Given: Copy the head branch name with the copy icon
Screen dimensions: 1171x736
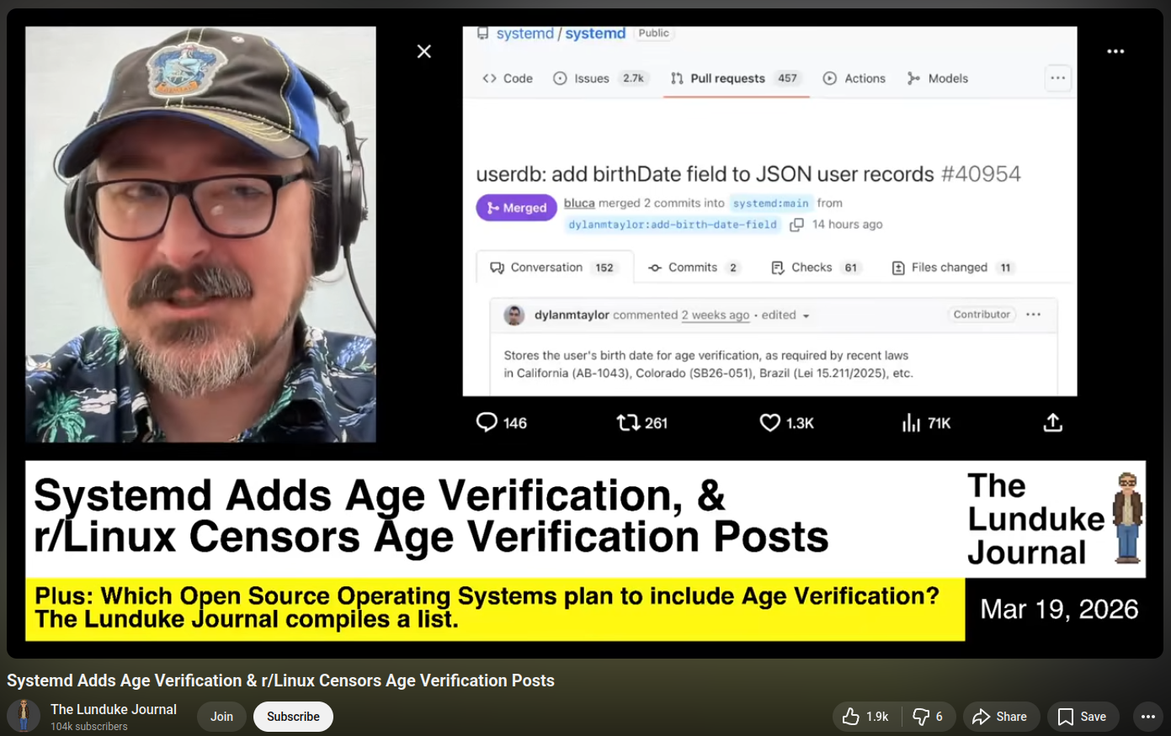Looking at the screenshot, I should tap(796, 225).
